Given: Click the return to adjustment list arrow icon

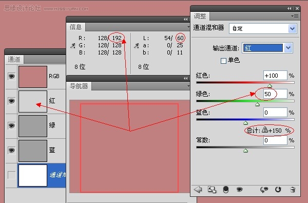Looking at the screenshot, I should 198,190.
